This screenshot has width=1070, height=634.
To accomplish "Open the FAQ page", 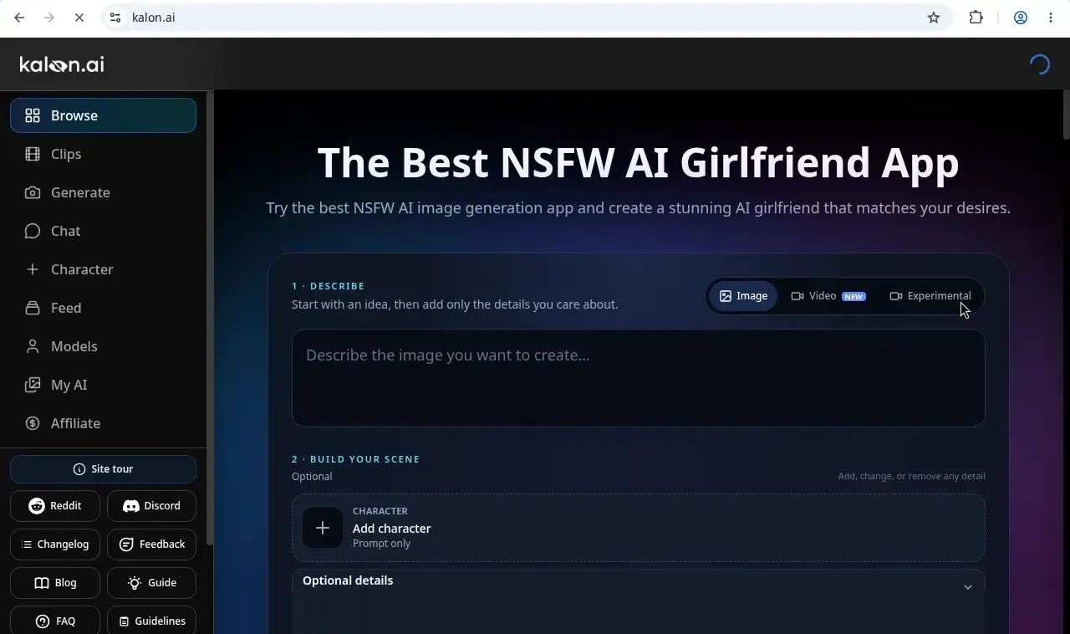I will click(x=55, y=621).
